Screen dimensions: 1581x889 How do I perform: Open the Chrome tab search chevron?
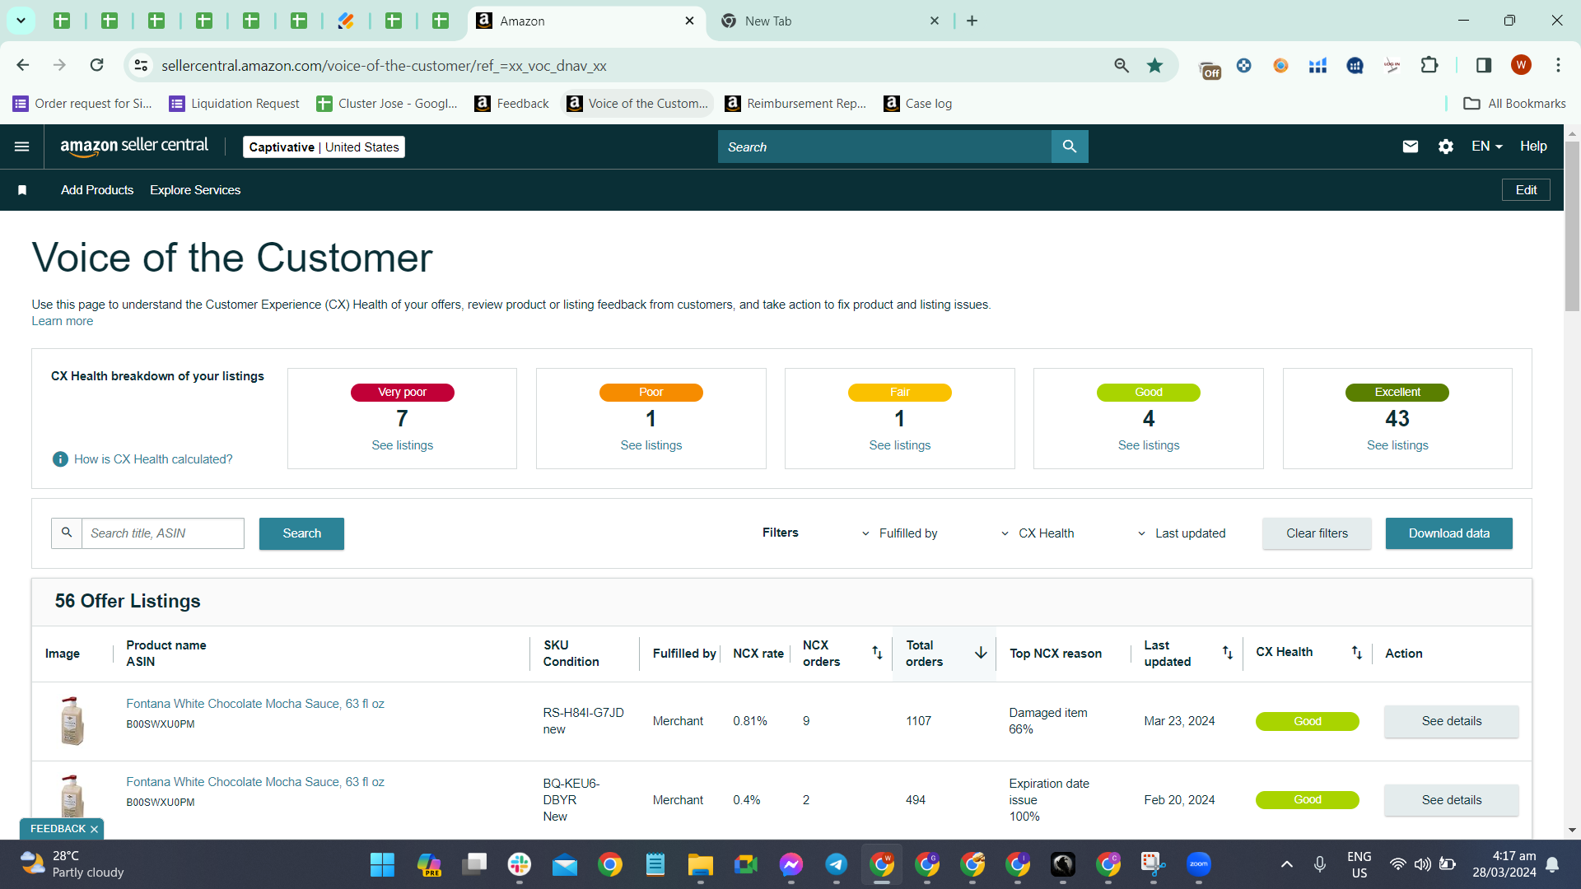coord(21,21)
